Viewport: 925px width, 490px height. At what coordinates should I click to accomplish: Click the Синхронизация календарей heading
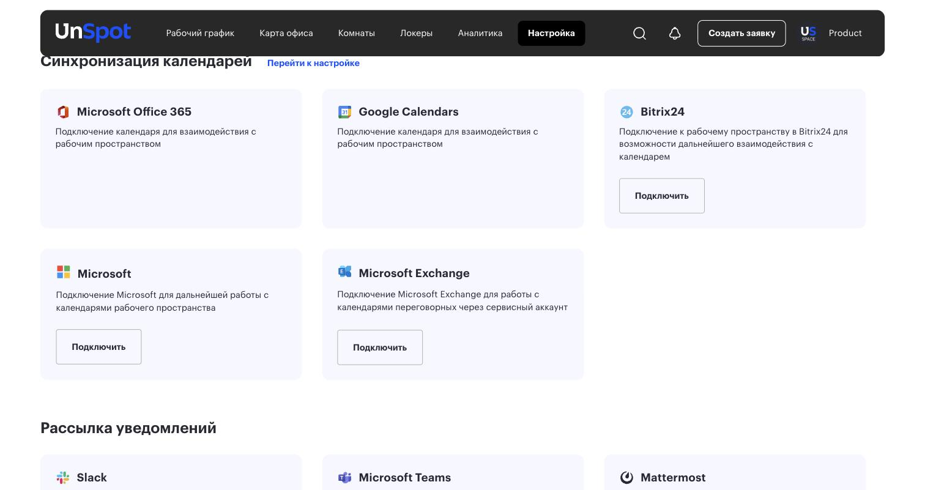[146, 62]
